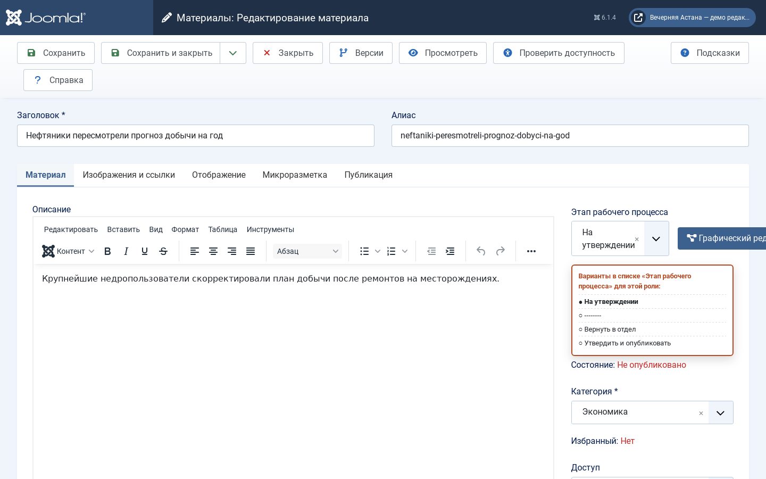Click the Проверить доступность button

(559, 53)
